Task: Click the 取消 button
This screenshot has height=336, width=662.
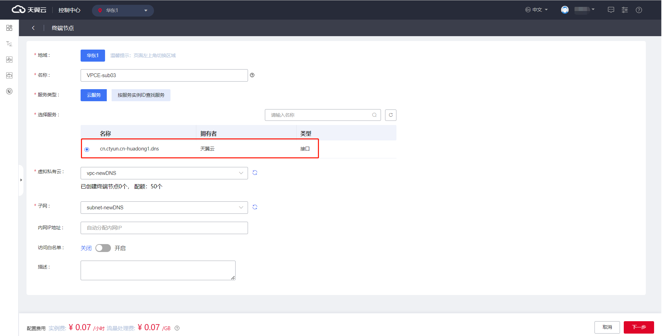Action: tap(607, 327)
